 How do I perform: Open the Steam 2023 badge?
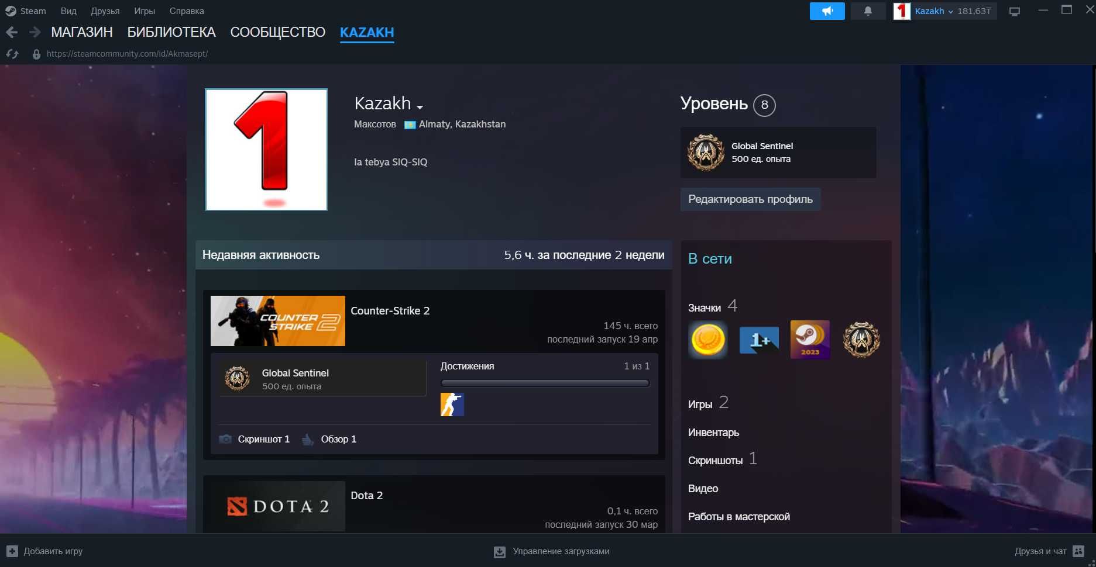click(x=810, y=340)
